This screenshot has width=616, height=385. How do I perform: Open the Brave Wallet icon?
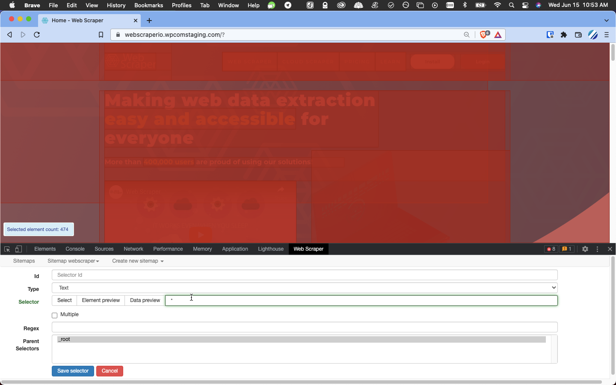(x=578, y=35)
